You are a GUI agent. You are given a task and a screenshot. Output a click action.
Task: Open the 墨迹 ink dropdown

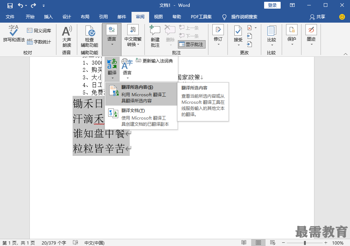click(x=311, y=35)
